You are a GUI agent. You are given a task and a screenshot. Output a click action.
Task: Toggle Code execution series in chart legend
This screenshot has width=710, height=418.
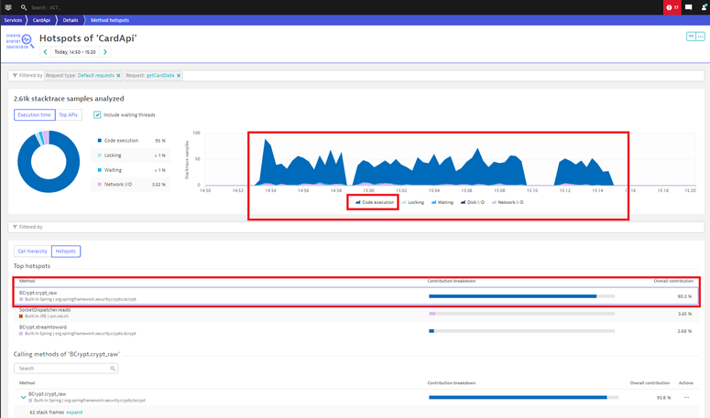tap(374, 202)
